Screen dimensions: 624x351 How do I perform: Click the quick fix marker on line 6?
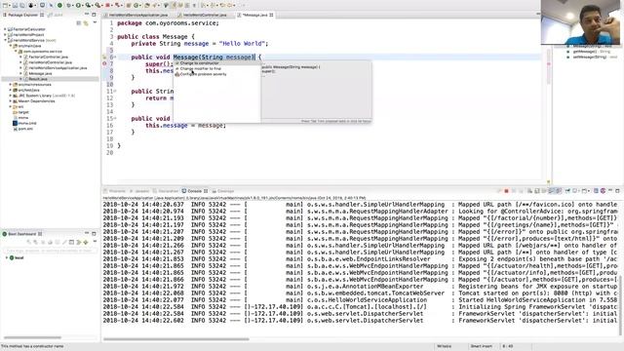104,57
